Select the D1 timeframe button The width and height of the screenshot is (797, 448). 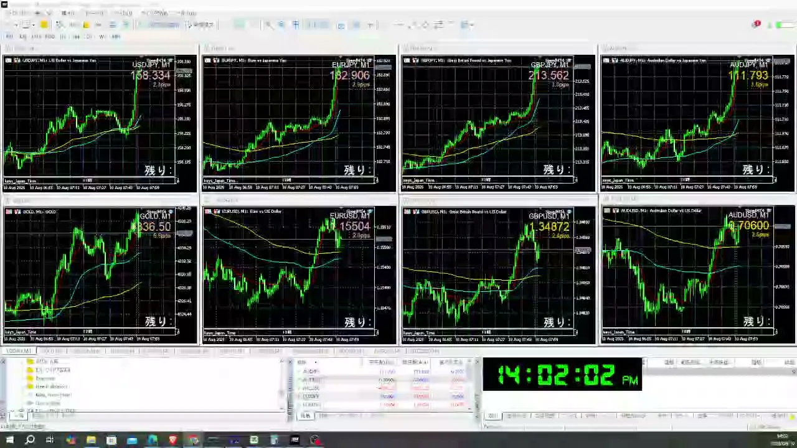coord(89,37)
